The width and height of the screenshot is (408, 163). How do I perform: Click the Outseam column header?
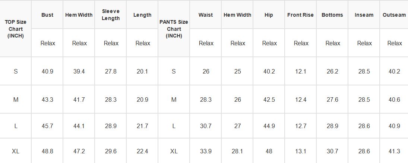pyautogui.click(x=394, y=15)
